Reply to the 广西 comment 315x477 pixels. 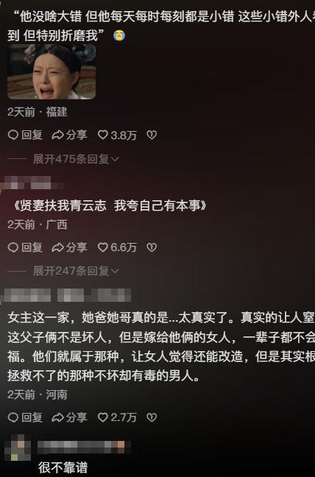coord(25,247)
